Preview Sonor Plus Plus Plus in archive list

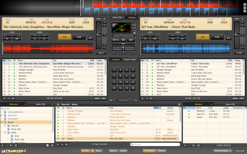click(x=58, y=139)
